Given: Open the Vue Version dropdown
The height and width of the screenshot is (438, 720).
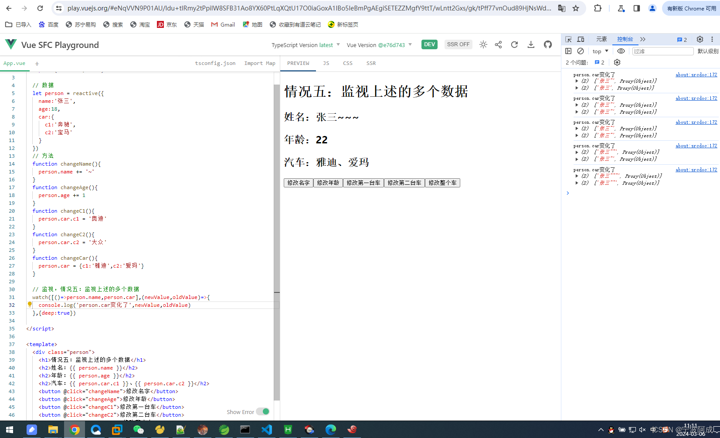Looking at the screenshot, I should pos(378,45).
